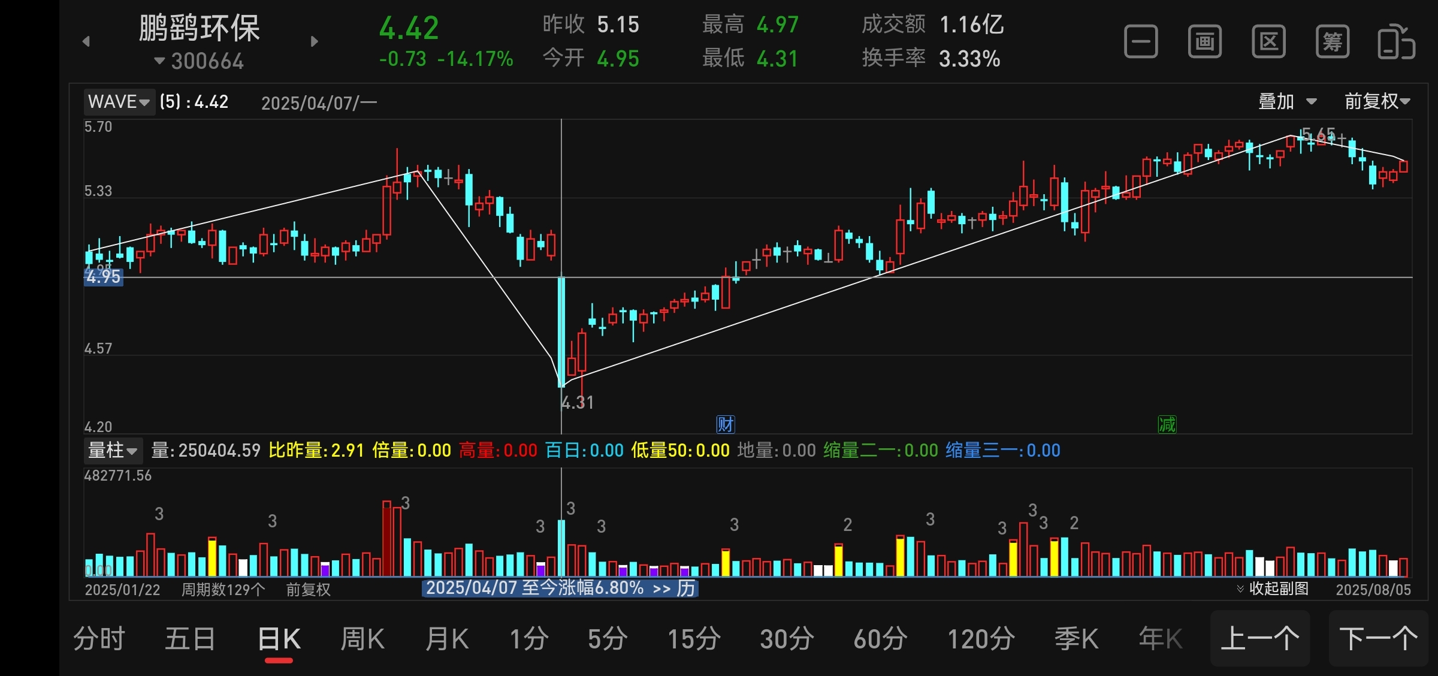
Task: Expand the 叠加 overlay dropdown
Action: coord(1287,102)
